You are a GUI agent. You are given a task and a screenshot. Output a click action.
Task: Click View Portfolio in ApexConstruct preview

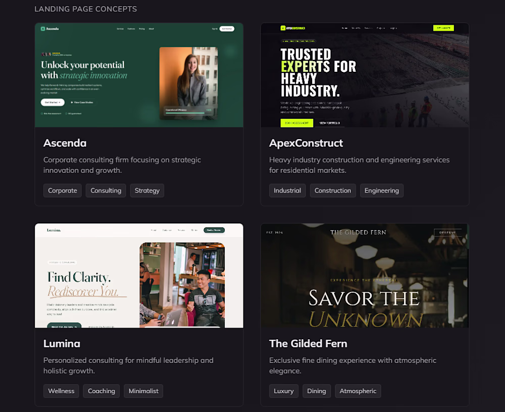click(x=330, y=123)
